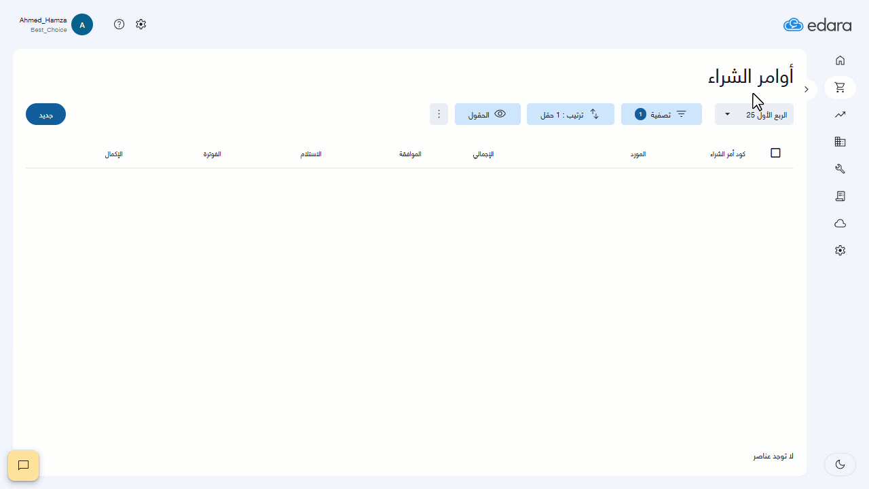This screenshot has width=869, height=489.
Task: Click the الإجمالي column header
Action: (x=483, y=154)
